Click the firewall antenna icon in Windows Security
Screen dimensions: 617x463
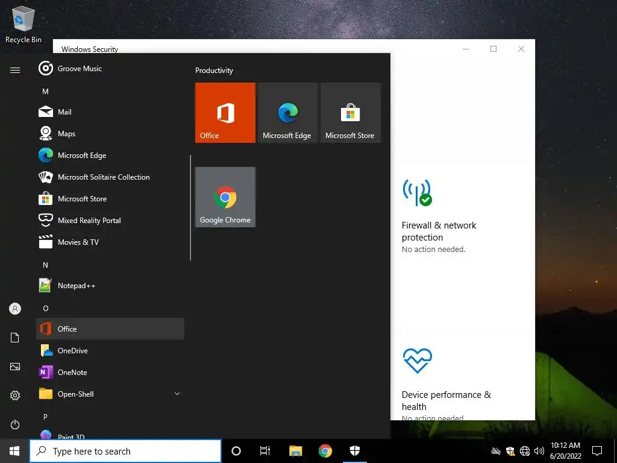(417, 192)
